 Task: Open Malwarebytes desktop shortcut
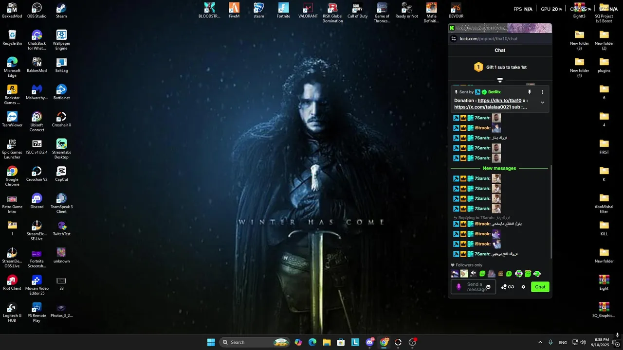coord(37,92)
